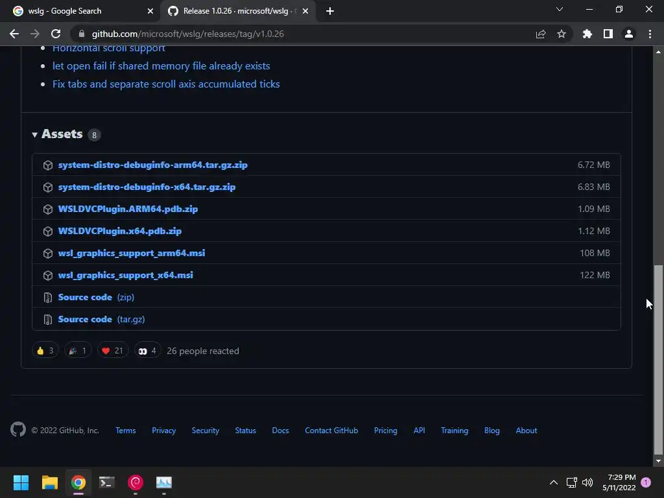This screenshot has width=664, height=498.
Task: Download wsl_graphics_support_arm64.msi
Action: pyautogui.click(x=131, y=253)
